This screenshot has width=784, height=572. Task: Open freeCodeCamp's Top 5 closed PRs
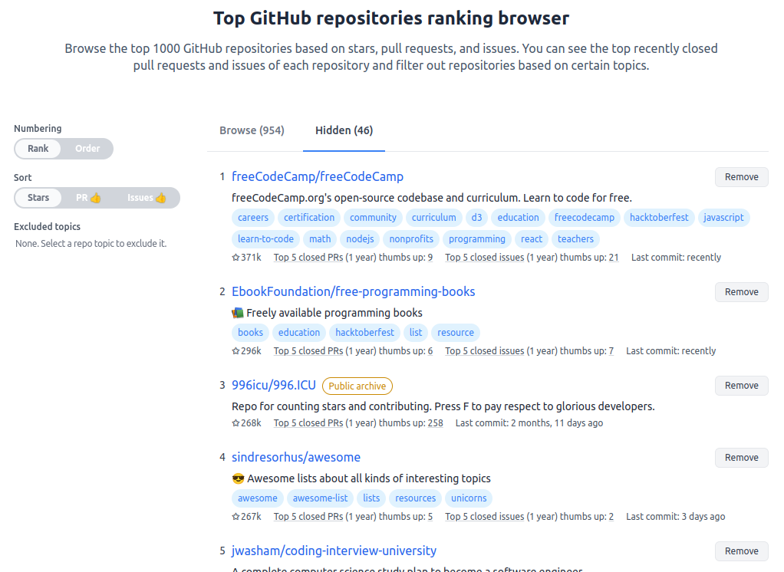(308, 258)
